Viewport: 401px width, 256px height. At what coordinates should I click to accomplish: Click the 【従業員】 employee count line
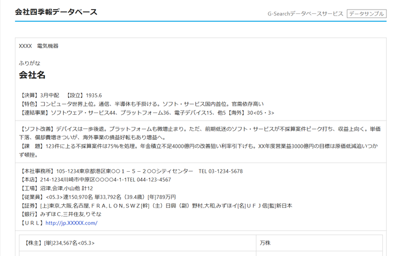(x=97, y=197)
